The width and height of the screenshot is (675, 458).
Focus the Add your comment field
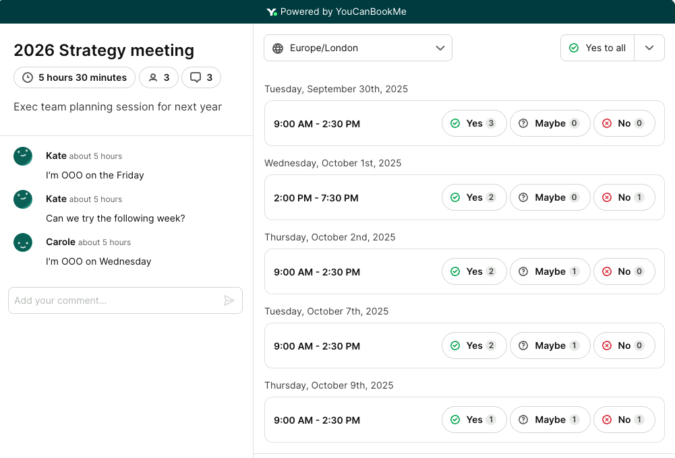click(115, 300)
